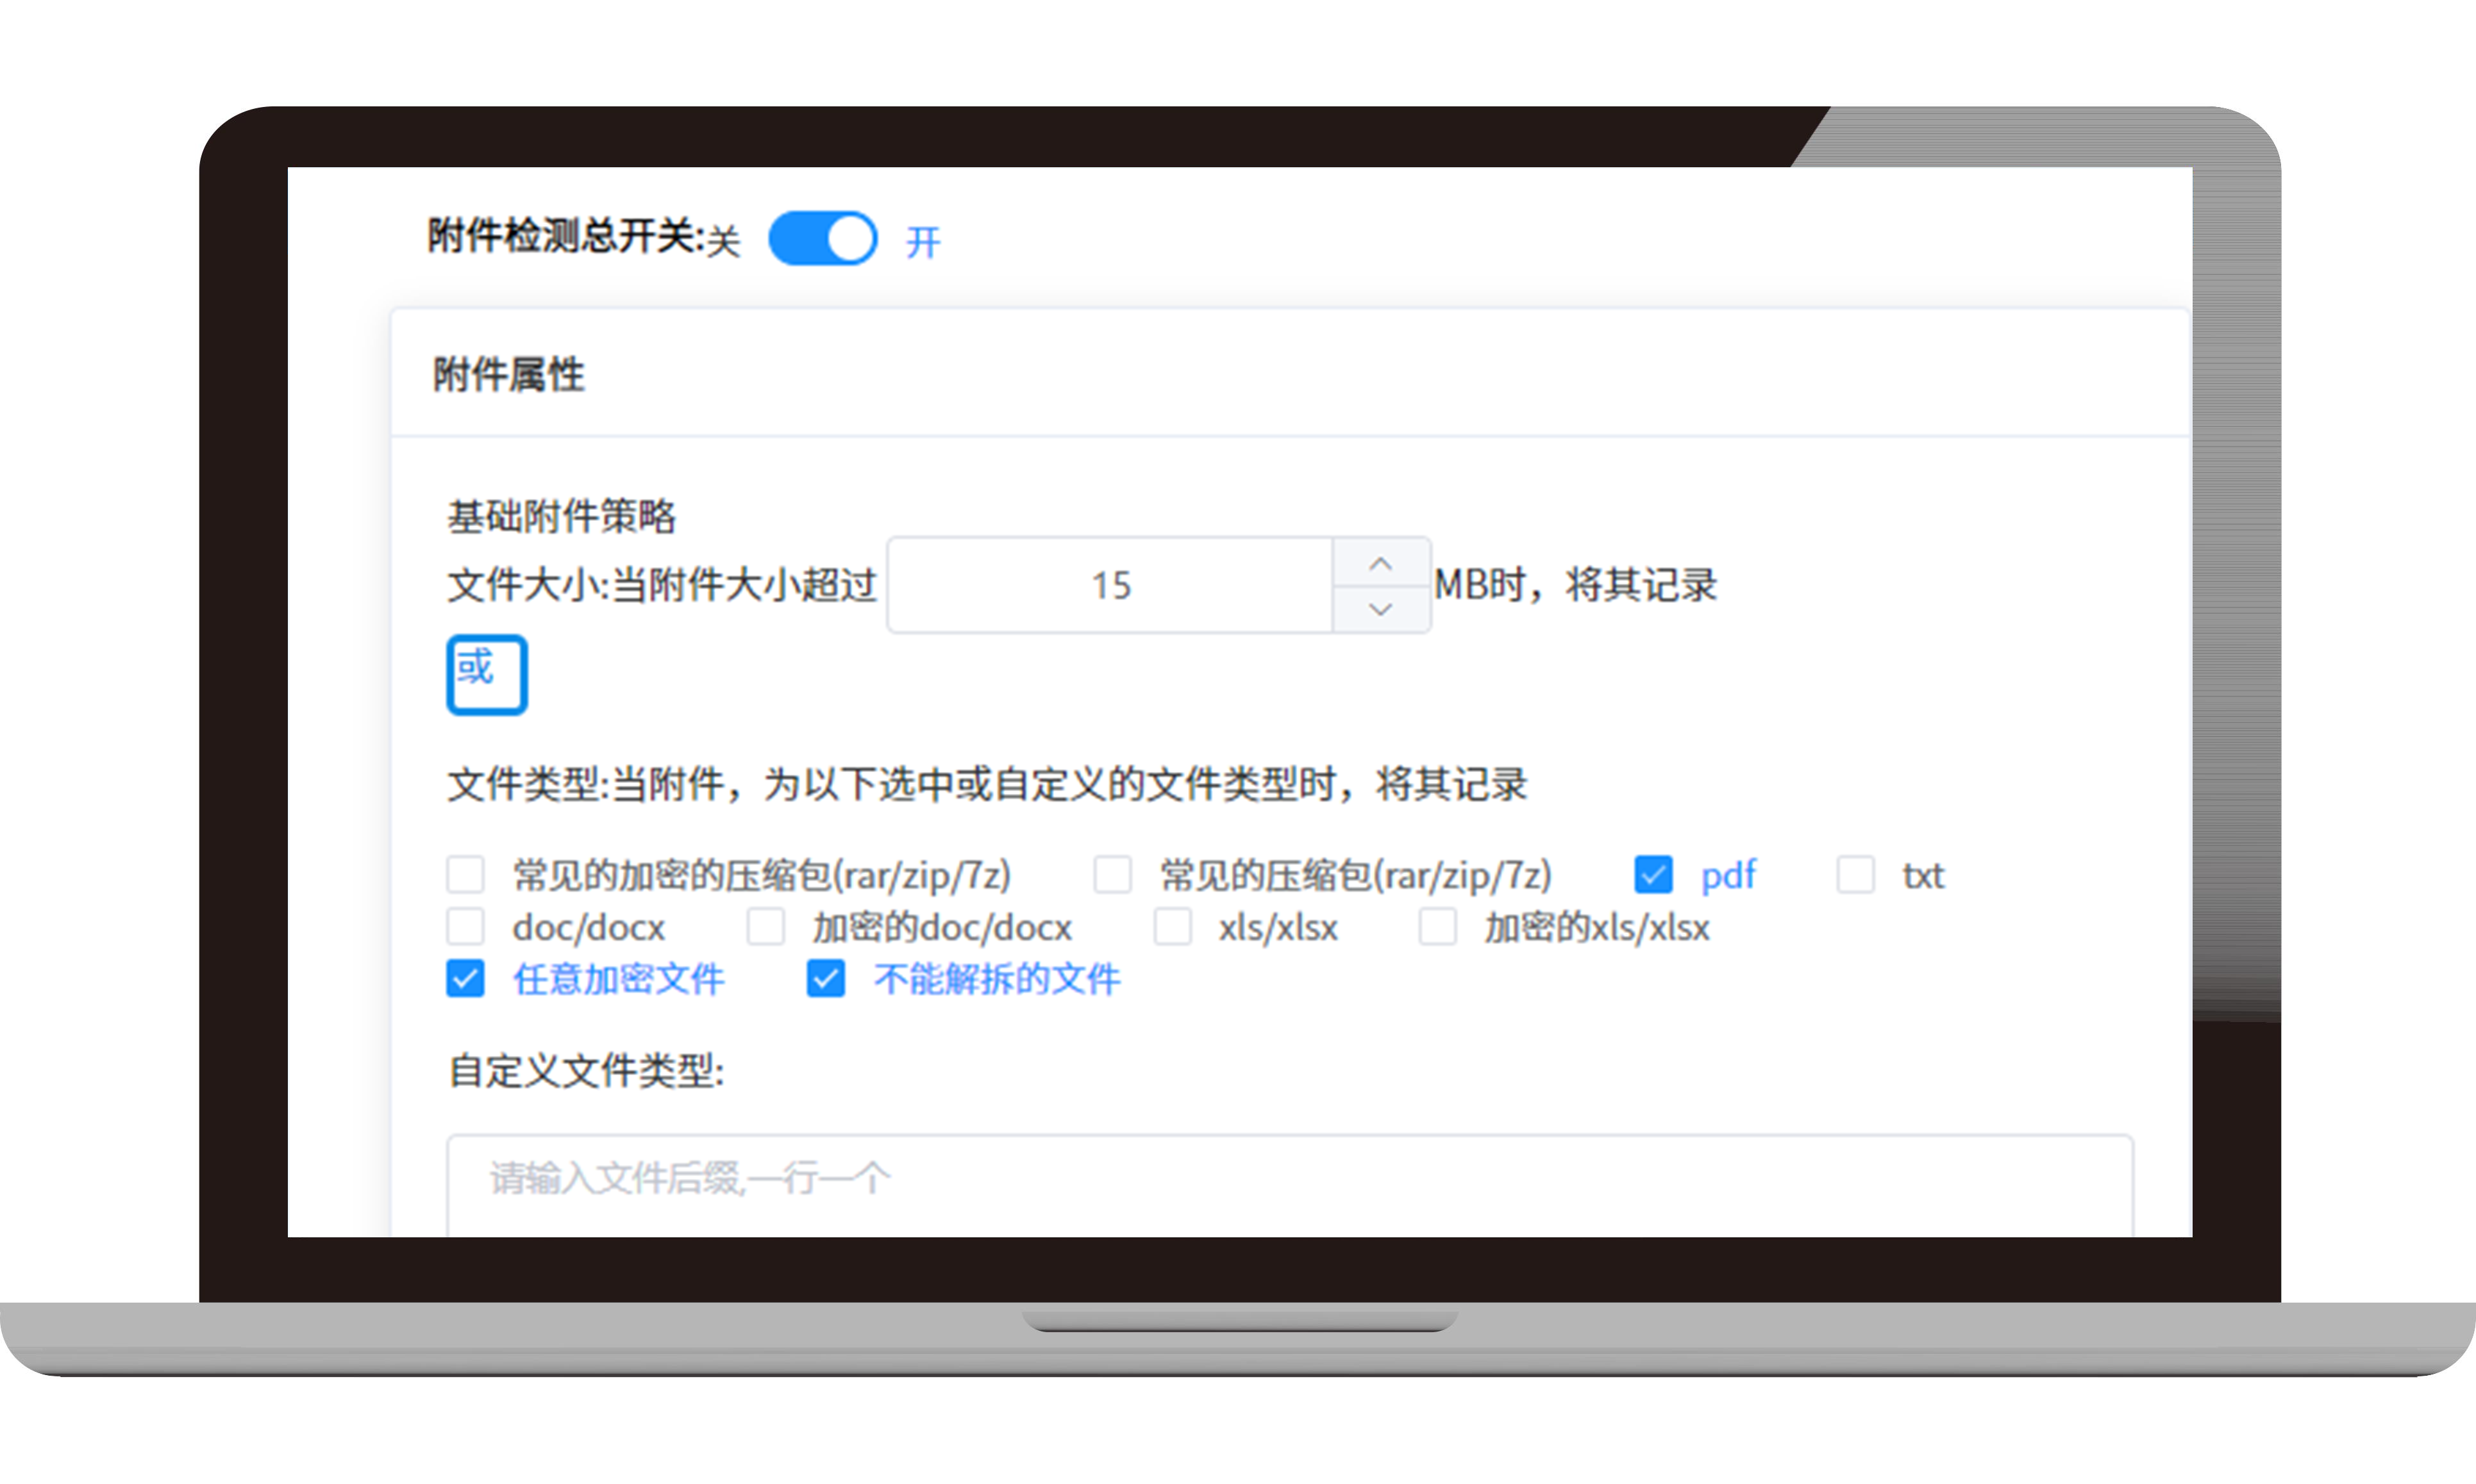
Task: Click the 文件大小:当附件大小超过 label
Action: pyautogui.click(x=662, y=585)
